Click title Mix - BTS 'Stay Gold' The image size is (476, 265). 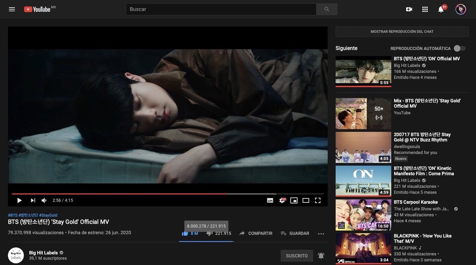pos(427,104)
